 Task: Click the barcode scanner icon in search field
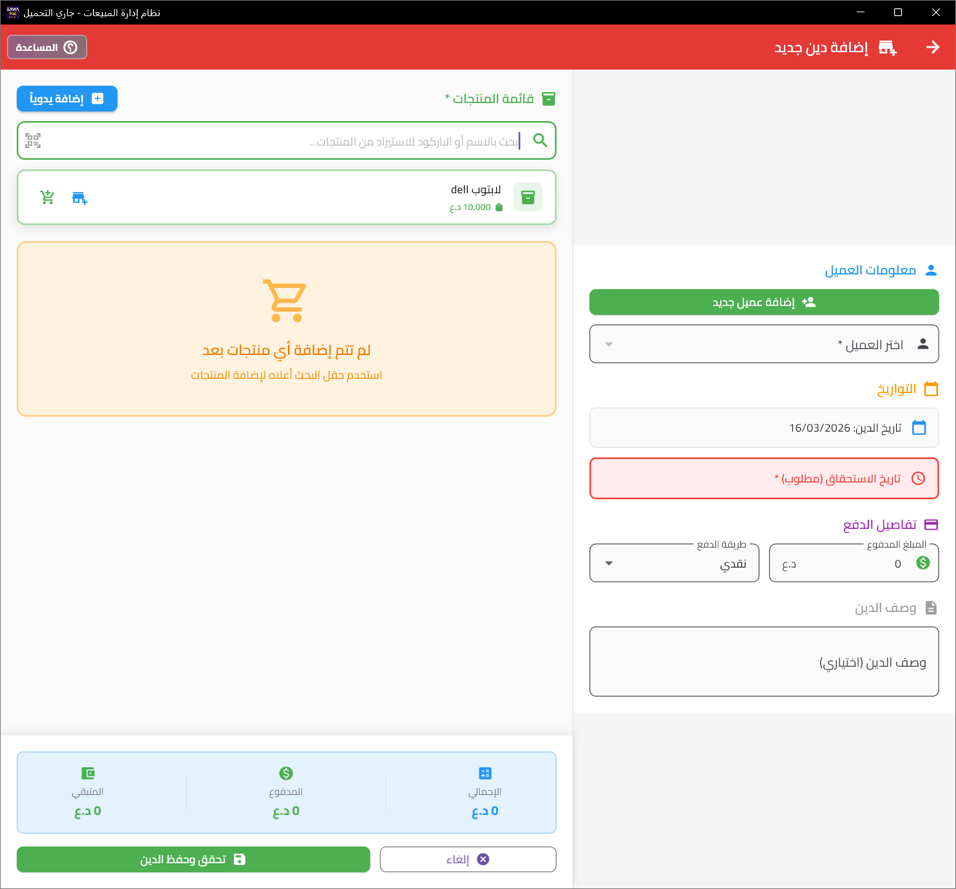pos(33,140)
